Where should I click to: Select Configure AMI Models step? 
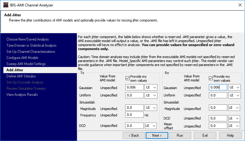point(22,58)
